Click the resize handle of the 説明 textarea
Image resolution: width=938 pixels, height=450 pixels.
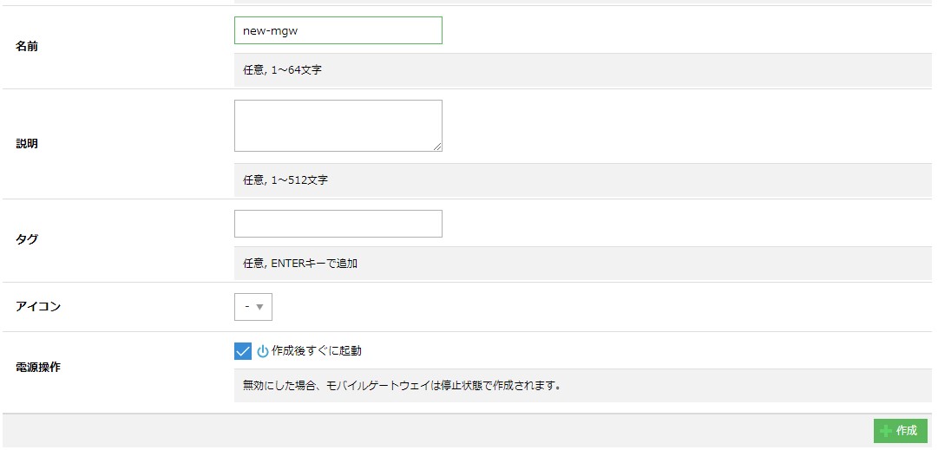(x=437, y=147)
